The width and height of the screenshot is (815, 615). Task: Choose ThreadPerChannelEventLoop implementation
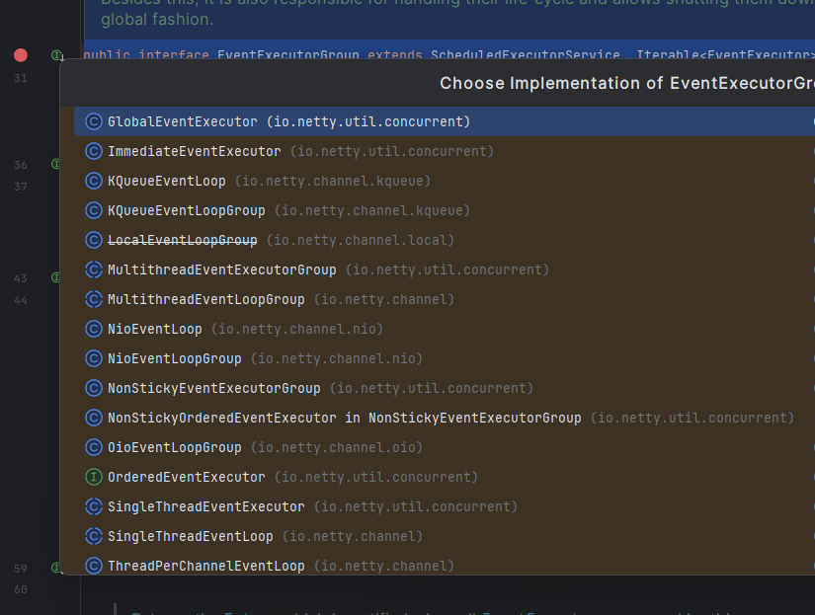(445, 565)
